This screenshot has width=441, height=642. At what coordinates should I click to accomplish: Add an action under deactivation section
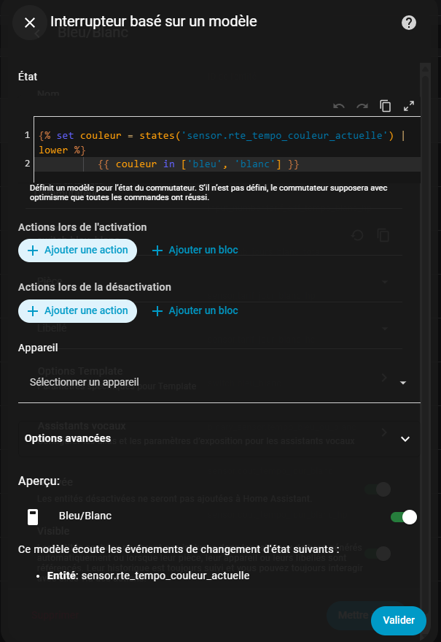(77, 311)
